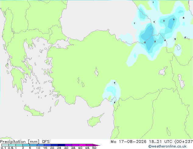Click the '10' legend scale label
The height and width of the screenshot is (149, 193).
(x=38, y=148)
